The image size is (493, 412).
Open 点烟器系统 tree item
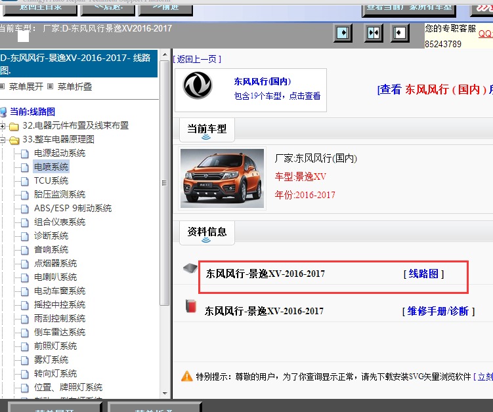click(55, 263)
